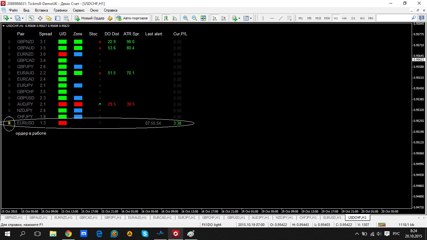Image resolution: width=427 pixels, height=240 pixels.
Task: Zoom in on the chart
Action: (x=186, y=18)
